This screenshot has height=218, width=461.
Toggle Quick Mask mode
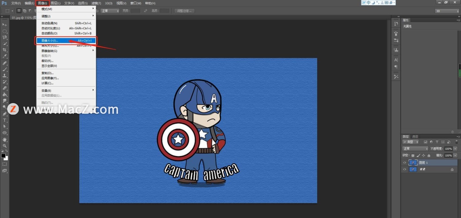pyautogui.click(x=5, y=164)
